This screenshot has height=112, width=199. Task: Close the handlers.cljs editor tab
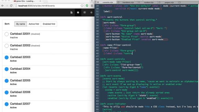click(118, 2)
